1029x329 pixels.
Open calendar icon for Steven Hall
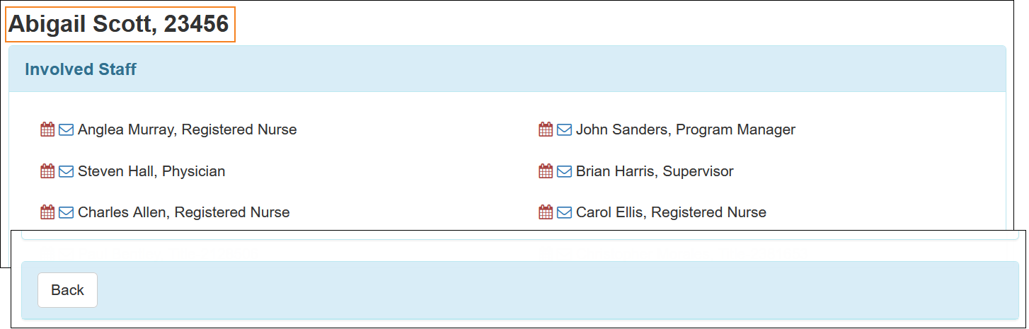(x=47, y=171)
